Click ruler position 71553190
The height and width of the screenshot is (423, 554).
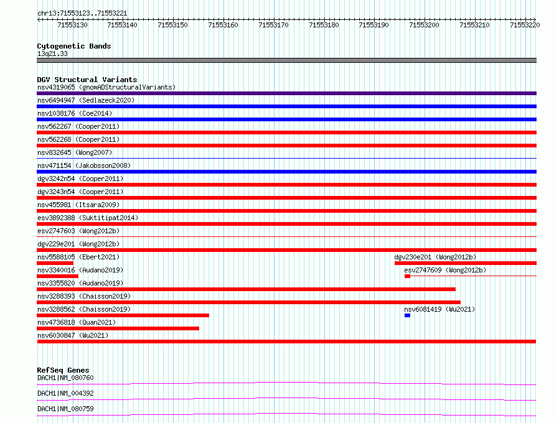point(374,25)
